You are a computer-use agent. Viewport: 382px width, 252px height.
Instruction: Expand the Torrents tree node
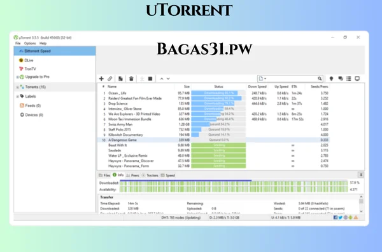point(17,87)
